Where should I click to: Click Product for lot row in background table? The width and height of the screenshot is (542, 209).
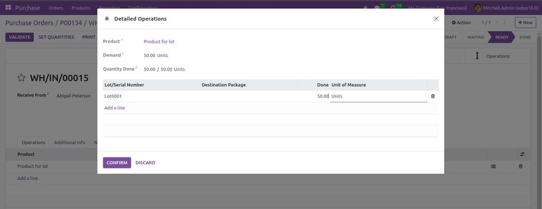click(x=33, y=166)
